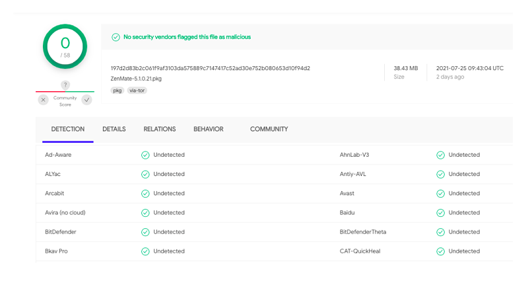The height and width of the screenshot is (283, 532).
Task: Click 'Undetected' result text for Baidu
Action: tap(464, 213)
